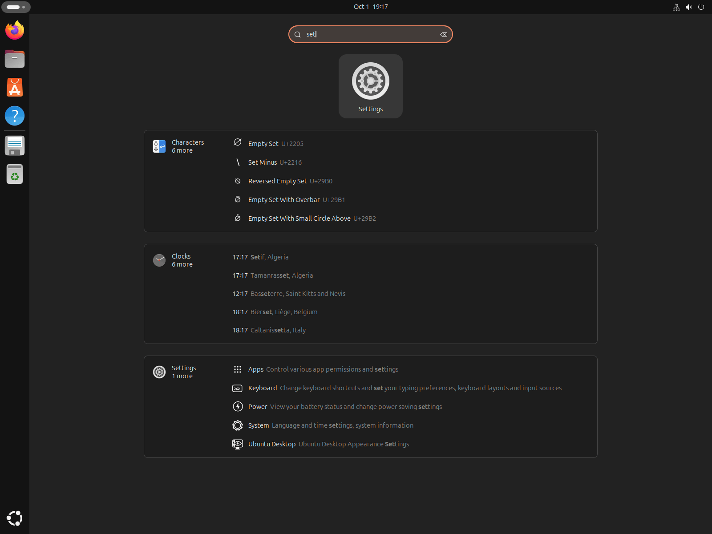Launch Firefox from the dock

point(15,30)
